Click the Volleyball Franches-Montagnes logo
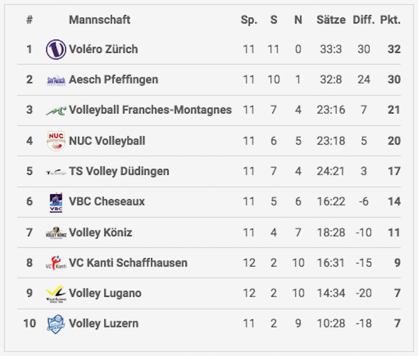Image resolution: width=418 pixels, height=356 pixels. click(x=56, y=110)
